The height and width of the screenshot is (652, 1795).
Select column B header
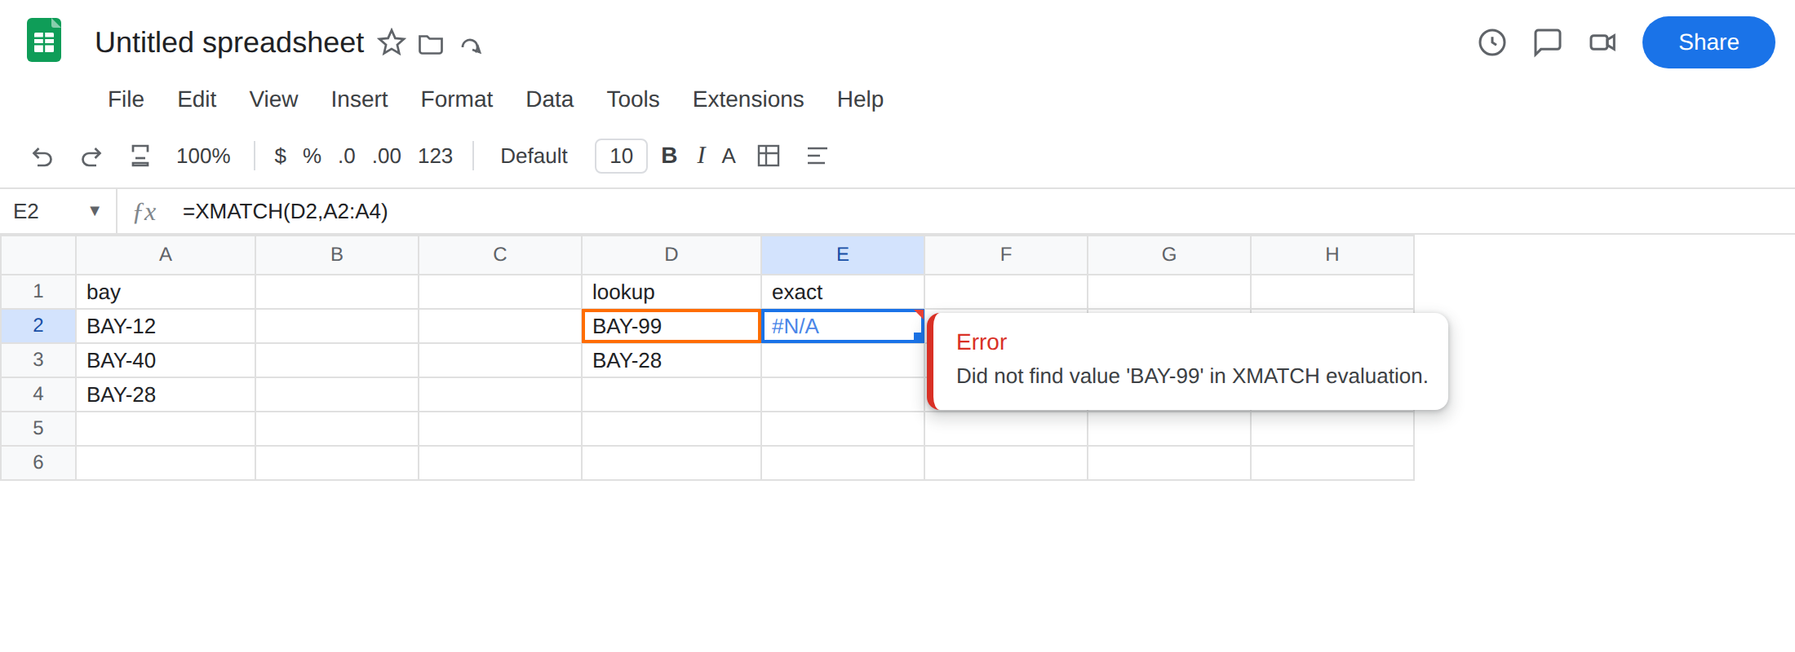click(x=337, y=254)
